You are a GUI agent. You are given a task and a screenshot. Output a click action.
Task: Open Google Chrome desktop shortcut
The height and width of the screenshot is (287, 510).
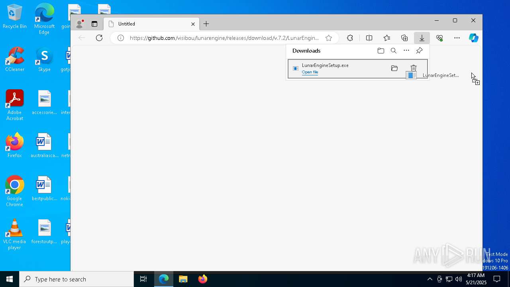(15, 191)
